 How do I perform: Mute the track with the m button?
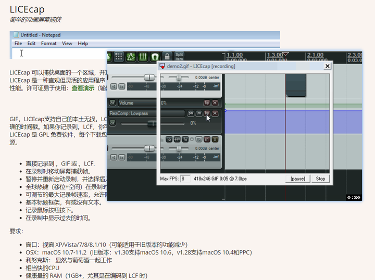pos(207,139)
